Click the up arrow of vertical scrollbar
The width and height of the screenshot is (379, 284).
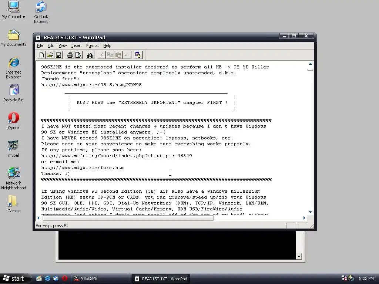pyautogui.click(x=310, y=64)
